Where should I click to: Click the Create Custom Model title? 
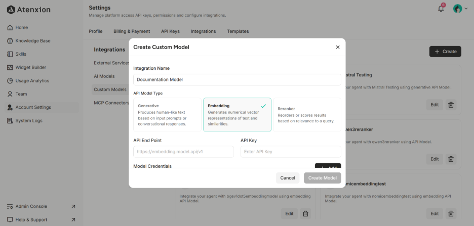click(161, 47)
